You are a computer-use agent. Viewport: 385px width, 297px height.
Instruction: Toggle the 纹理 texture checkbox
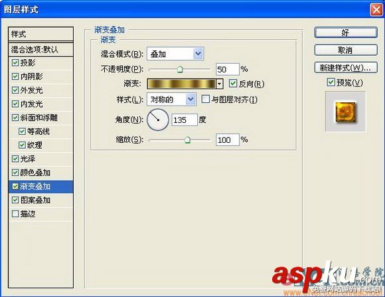coord(22,146)
